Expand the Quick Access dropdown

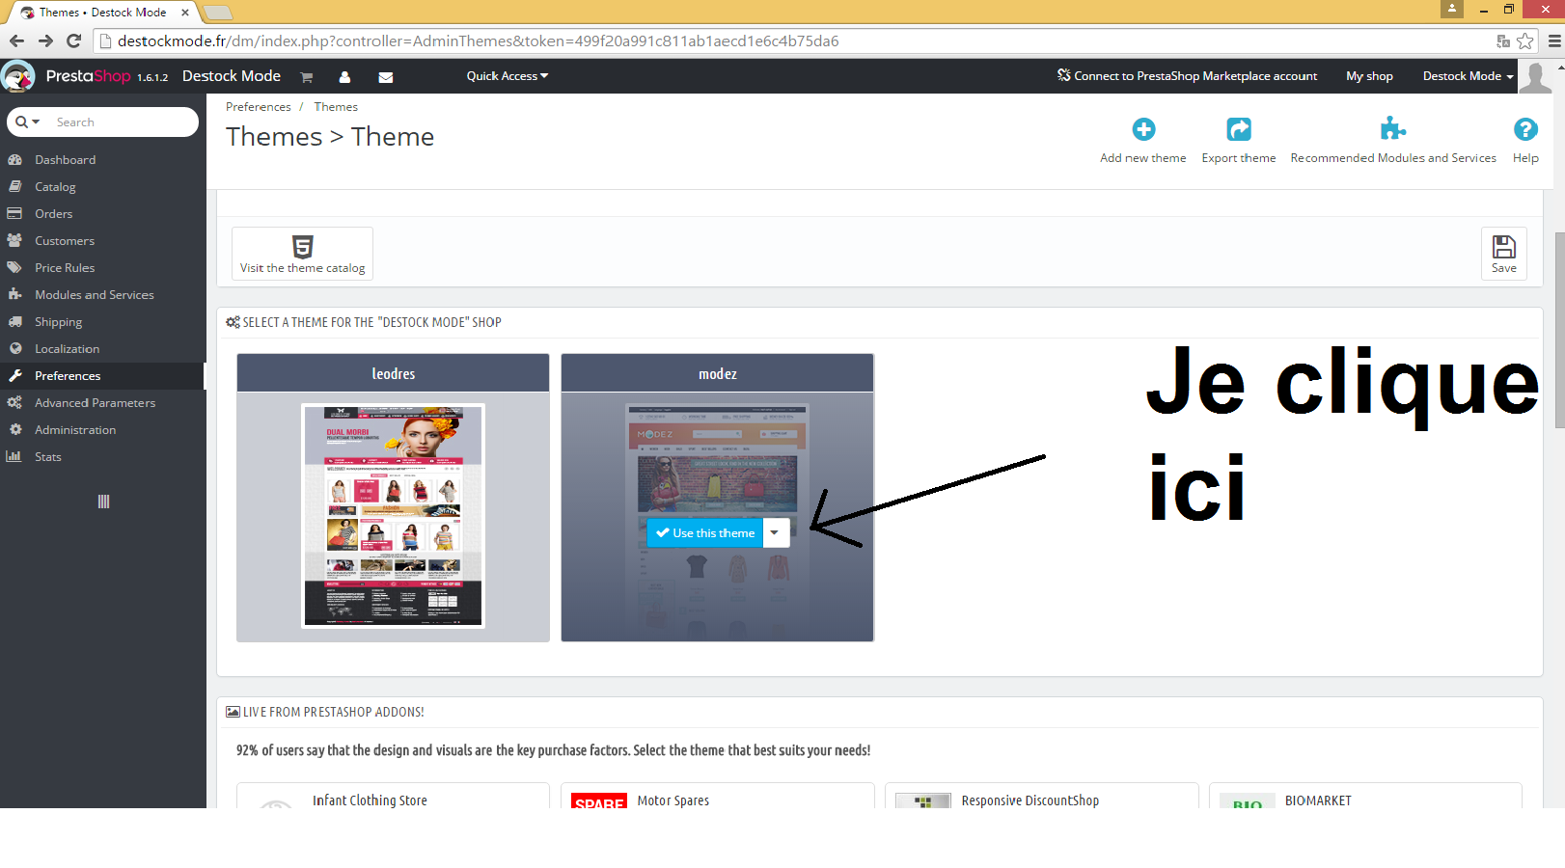coord(508,76)
